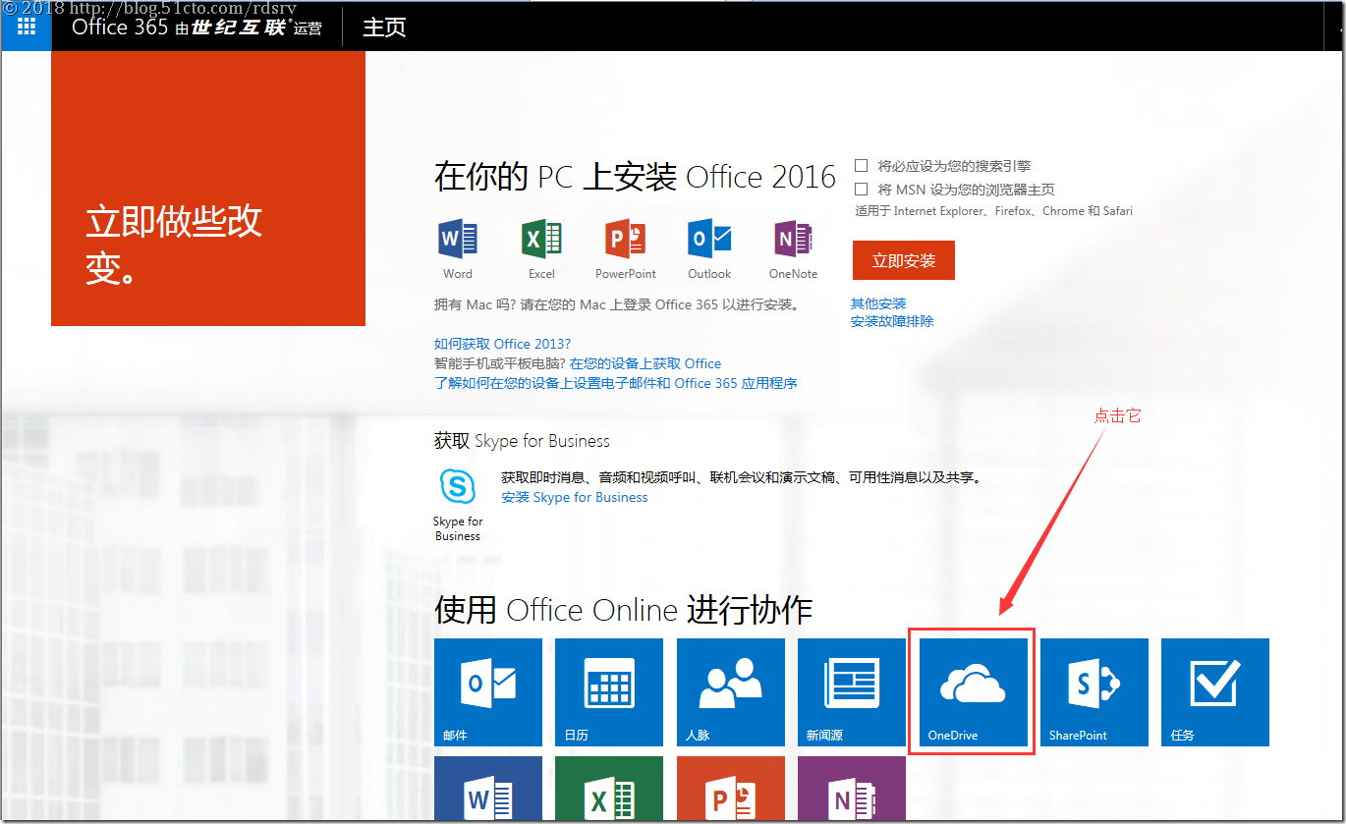Screen dimensions: 1346x824
Task: Click the OneNote install icon
Action: tap(793, 239)
